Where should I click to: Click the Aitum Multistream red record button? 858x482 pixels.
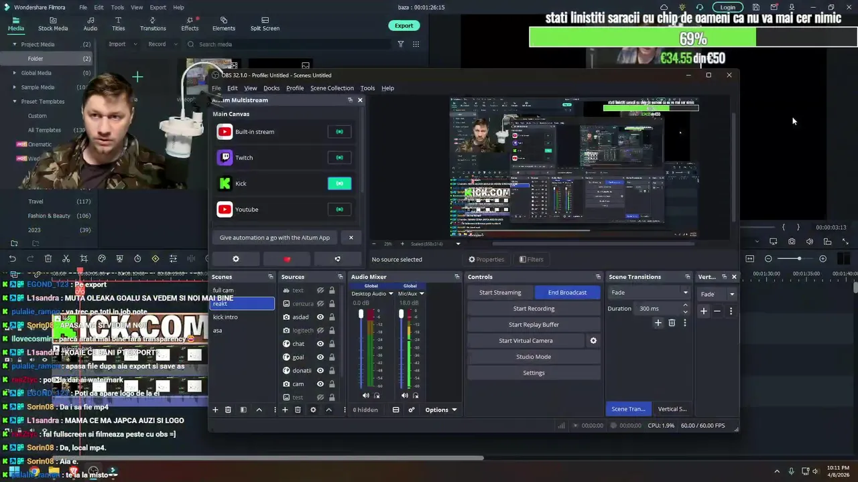click(x=287, y=259)
